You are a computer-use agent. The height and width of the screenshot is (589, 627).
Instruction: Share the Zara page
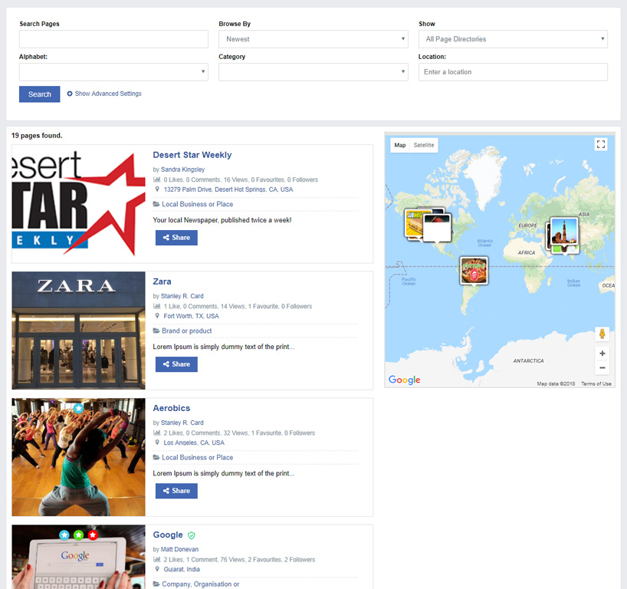pos(176,364)
